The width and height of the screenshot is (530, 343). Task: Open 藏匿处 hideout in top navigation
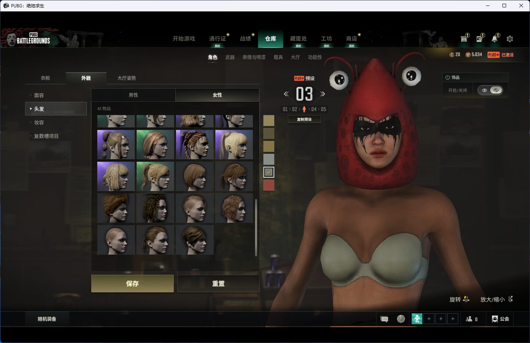tap(298, 39)
